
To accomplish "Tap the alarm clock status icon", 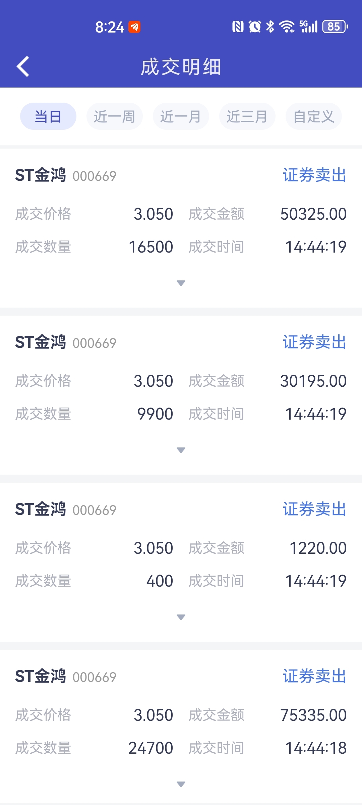I will click(x=255, y=27).
